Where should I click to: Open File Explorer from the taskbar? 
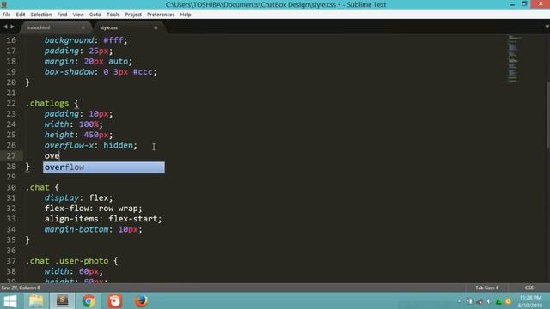point(36,301)
